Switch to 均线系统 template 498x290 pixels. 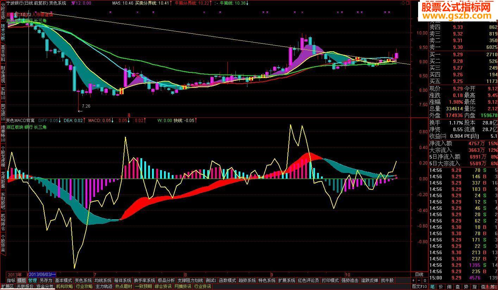103,281
